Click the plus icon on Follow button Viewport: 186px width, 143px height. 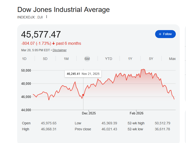[160, 34]
